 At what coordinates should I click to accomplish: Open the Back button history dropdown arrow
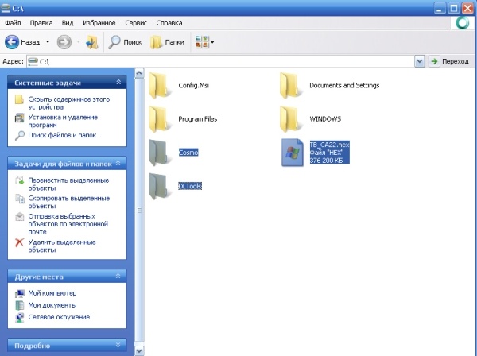48,41
